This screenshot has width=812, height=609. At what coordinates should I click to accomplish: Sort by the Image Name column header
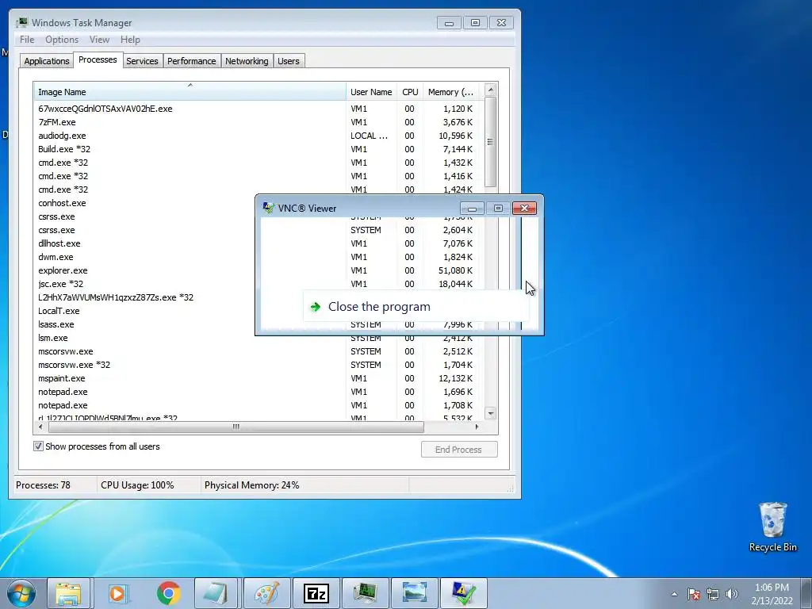click(190, 92)
